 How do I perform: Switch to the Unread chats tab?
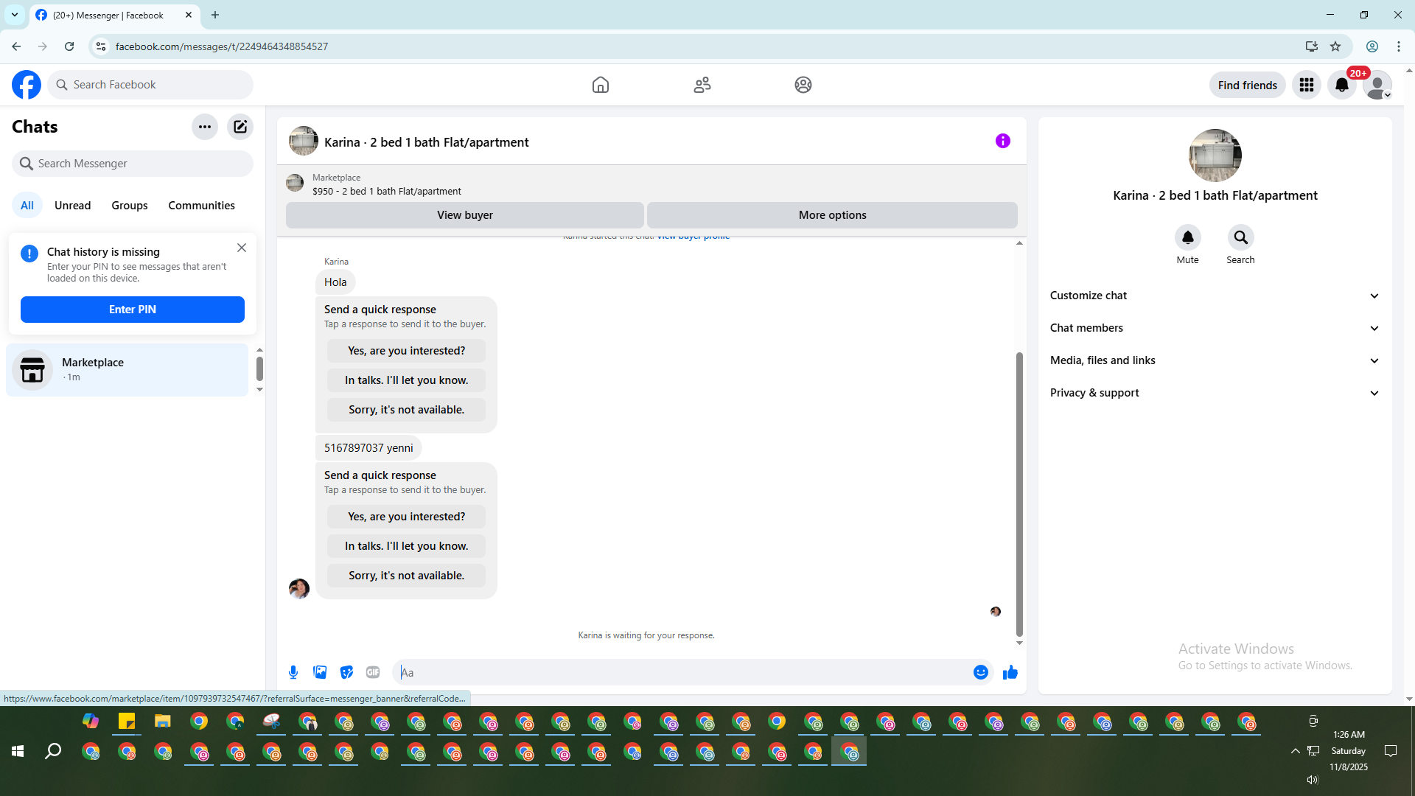click(72, 206)
